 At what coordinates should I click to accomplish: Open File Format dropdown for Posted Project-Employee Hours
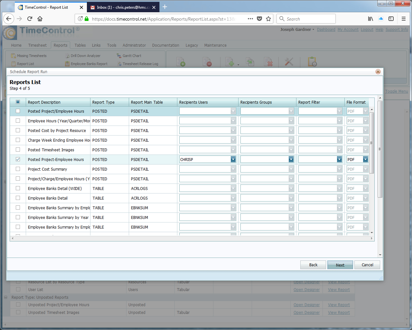[x=365, y=159]
